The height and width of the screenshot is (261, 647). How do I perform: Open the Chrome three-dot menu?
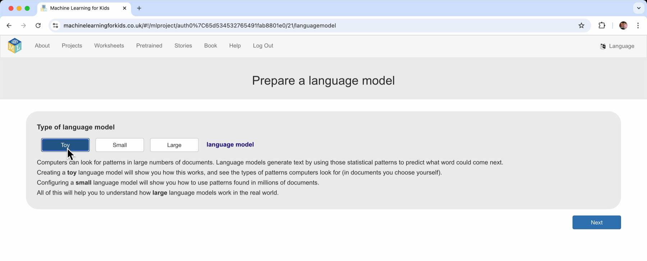(638, 25)
